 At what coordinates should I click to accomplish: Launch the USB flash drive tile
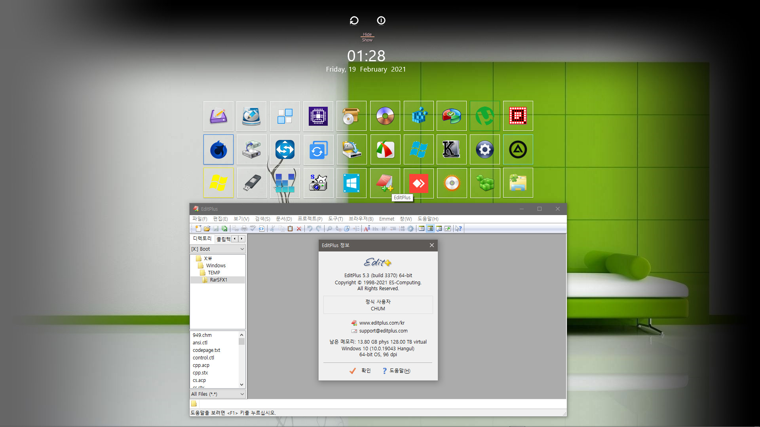[x=252, y=183]
